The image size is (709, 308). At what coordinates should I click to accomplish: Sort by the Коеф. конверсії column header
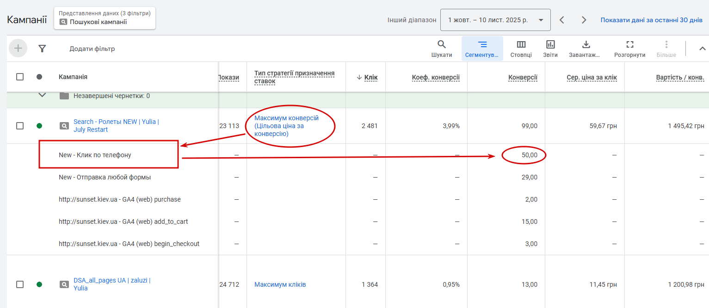point(436,77)
